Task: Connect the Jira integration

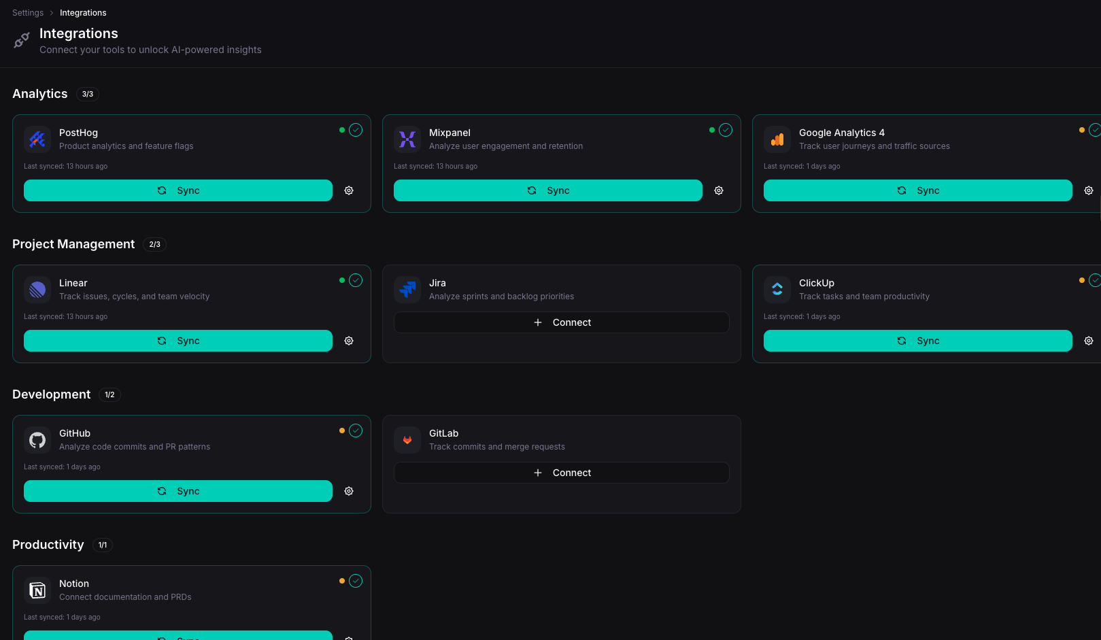Action: pos(562,322)
